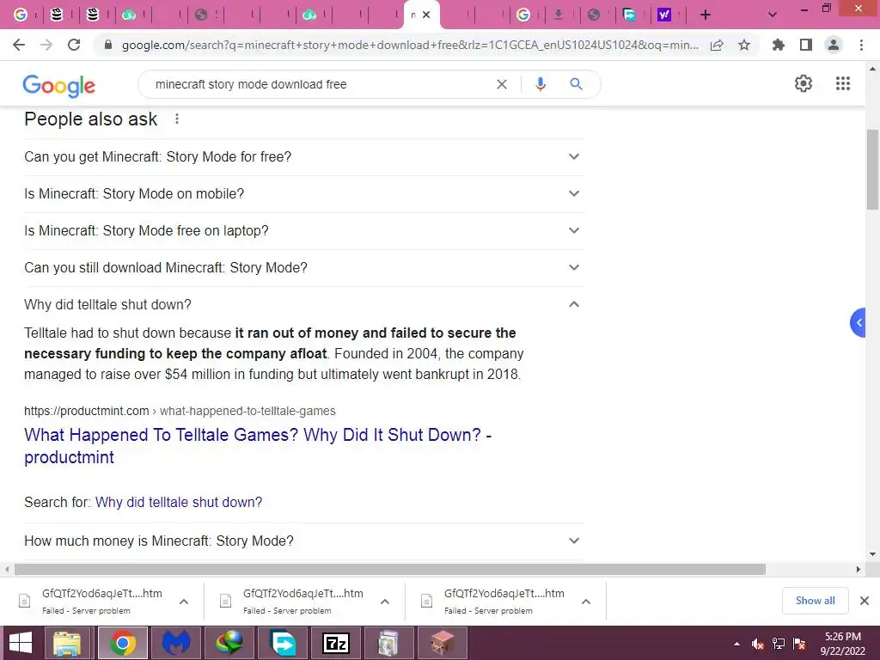Clear the search box with the X
The image size is (880, 660).
point(502,84)
